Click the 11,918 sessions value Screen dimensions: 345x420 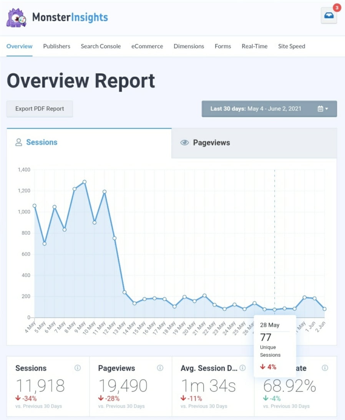(40, 386)
